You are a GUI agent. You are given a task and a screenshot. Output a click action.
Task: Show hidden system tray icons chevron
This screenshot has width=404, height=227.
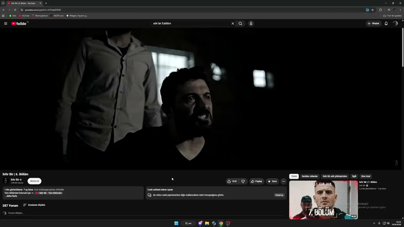374,223
